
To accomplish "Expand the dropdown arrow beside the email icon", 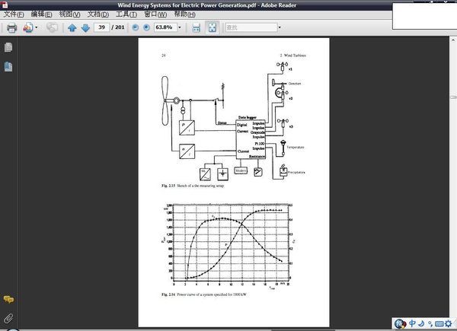I will click(36, 27).
